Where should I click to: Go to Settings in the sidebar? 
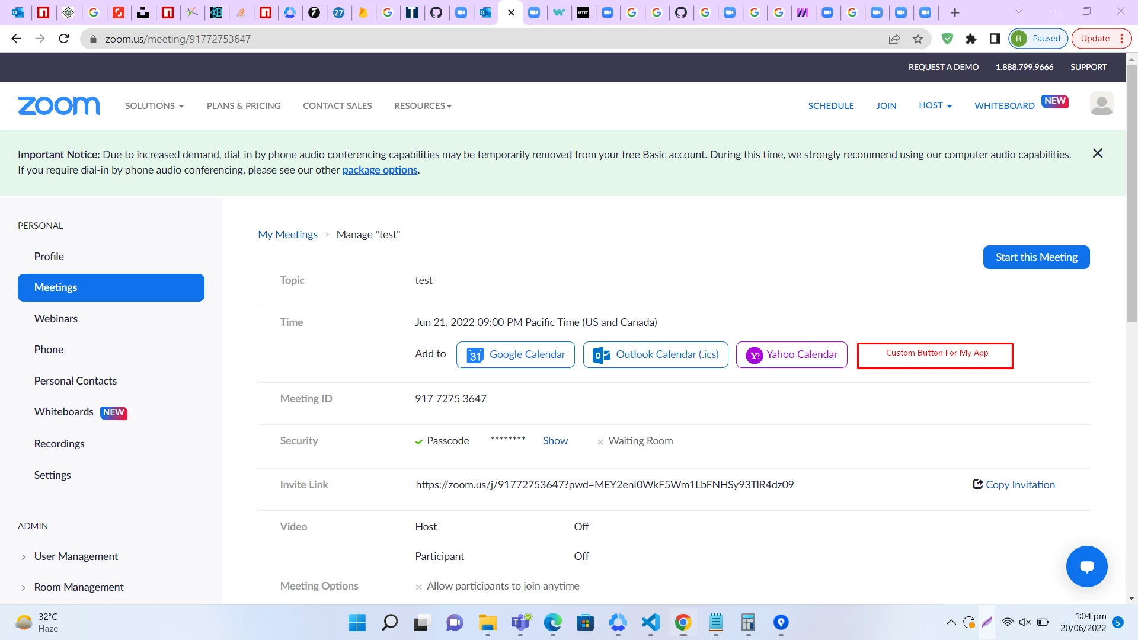point(52,475)
